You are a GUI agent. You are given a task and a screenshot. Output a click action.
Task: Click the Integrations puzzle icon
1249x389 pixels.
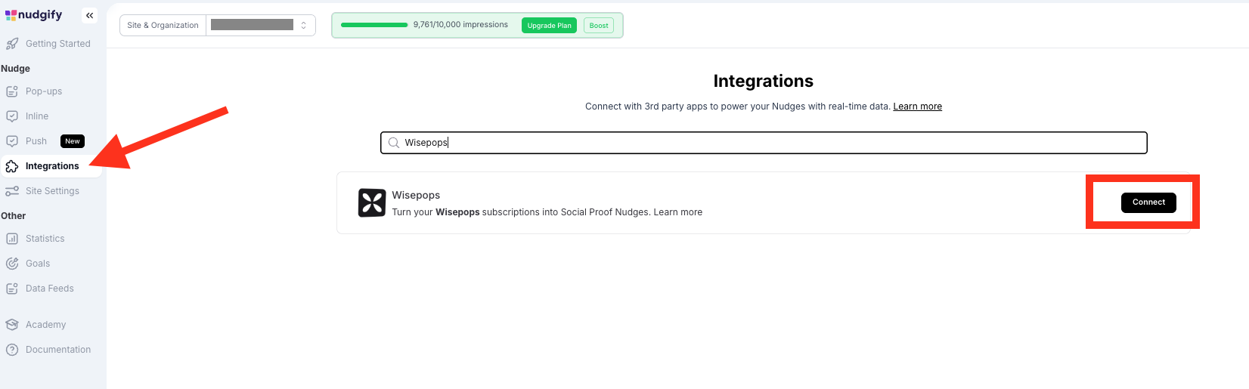pos(12,166)
